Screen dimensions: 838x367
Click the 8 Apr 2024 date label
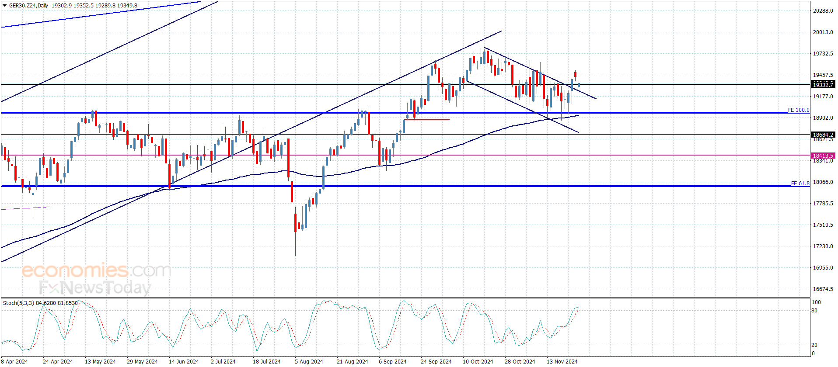pos(14,361)
